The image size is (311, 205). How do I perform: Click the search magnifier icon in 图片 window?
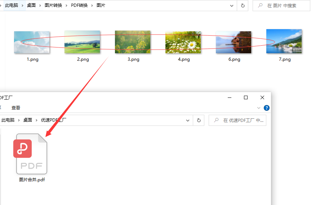click(x=260, y=5)
